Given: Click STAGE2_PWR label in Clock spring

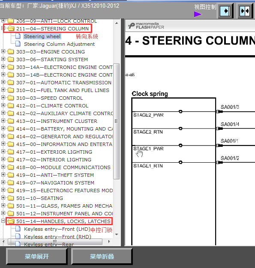Looking at the screenshot, I should tap(148, 115).
